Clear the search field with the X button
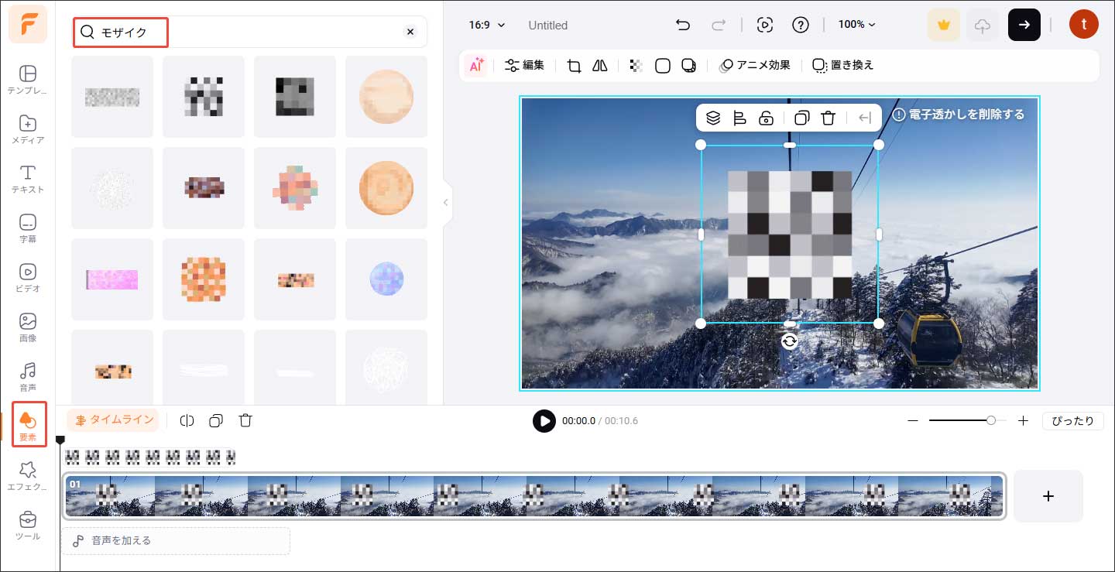 click(x=410, y=32)
